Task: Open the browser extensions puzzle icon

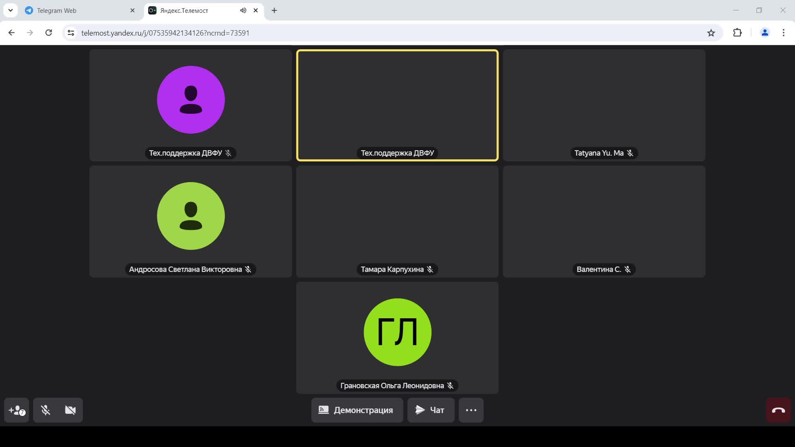Action: [737, 33]
